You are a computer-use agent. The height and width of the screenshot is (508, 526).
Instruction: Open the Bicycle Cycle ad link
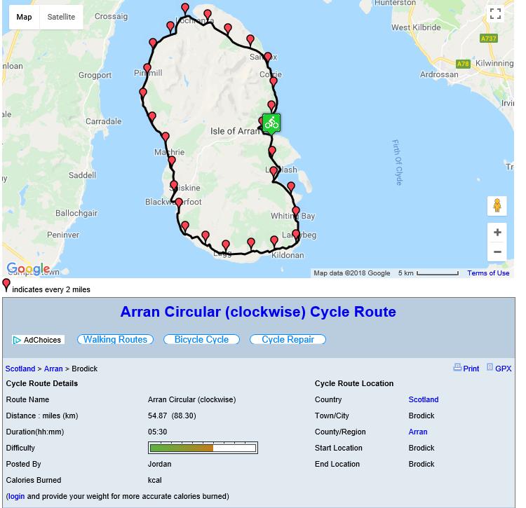[x=201, y=339]
